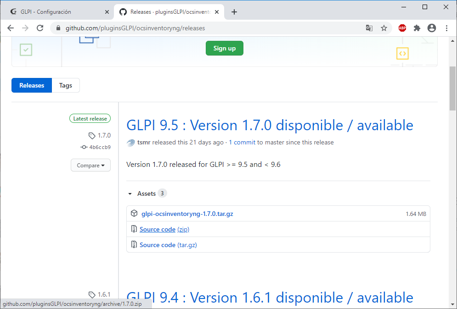Click the scrollbar down arrow
Viewport: 457px width, 309px height.
(452, 305)
